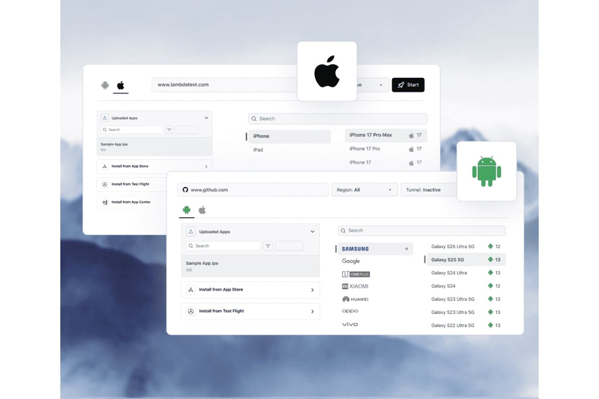This screenshot has width=599, height=399.
Task: Click device Search field in back window
Action: tap(338, 118)
